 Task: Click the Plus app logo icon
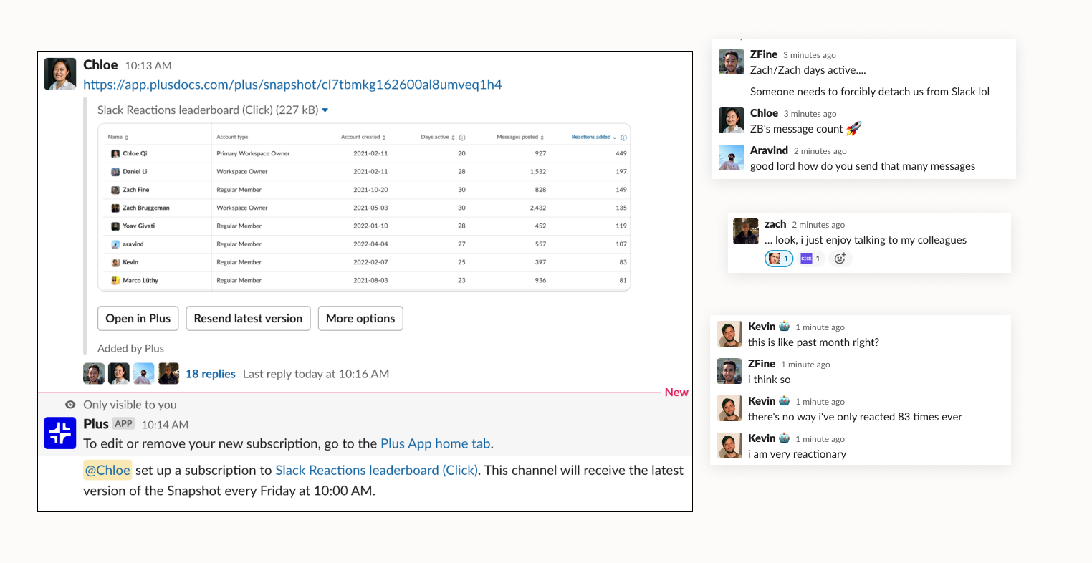click(60, 433)
